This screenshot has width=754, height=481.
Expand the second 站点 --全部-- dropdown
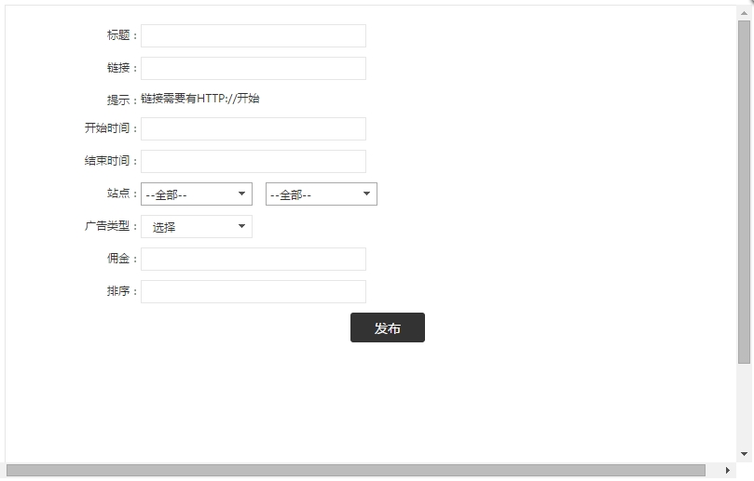click(x=321, y=194)
